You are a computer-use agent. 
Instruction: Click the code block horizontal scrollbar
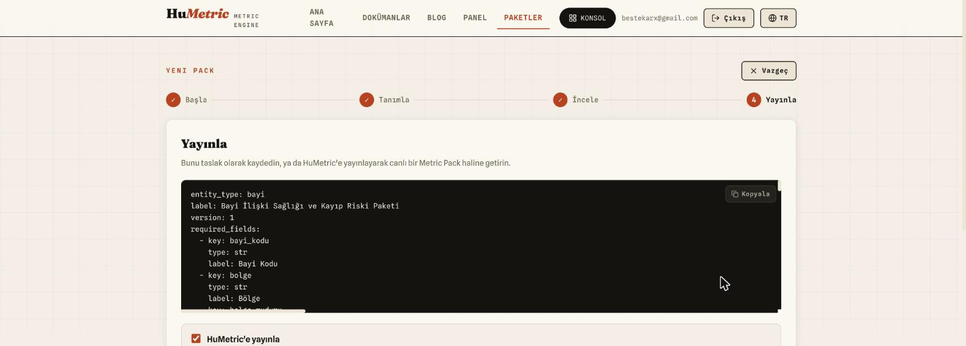tap(243, 311)
